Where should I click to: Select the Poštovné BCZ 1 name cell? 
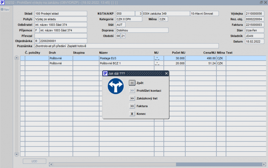click(x=126, y=63)
